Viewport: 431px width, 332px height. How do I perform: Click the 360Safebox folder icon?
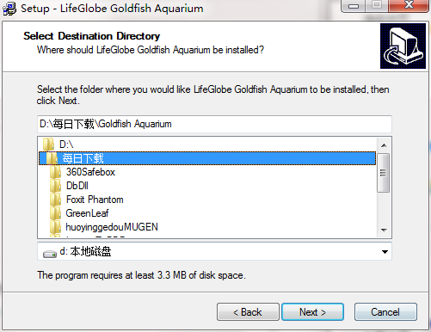coord(55,172)
